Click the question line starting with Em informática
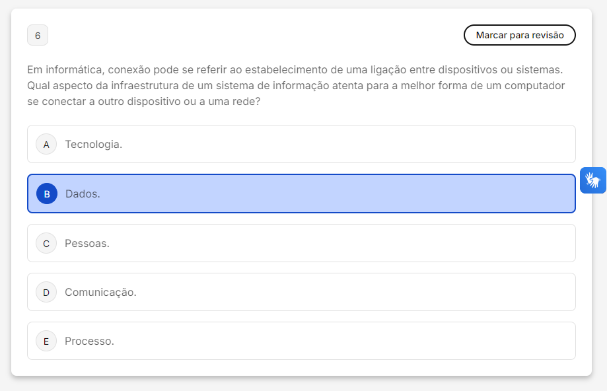Image resolution: width=607 pixels, height=391 pixels. pyautogui.click(x=294, y=69)
